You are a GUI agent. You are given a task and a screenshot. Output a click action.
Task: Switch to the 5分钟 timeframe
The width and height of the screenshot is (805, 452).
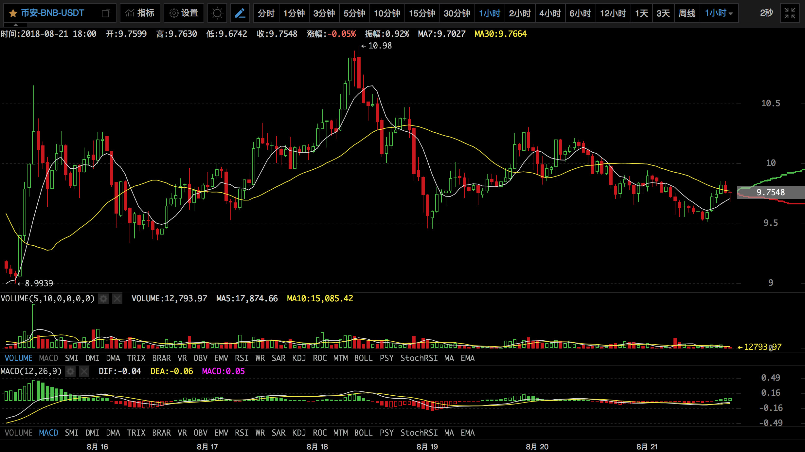pyautogui.click(x=354, y=13)
